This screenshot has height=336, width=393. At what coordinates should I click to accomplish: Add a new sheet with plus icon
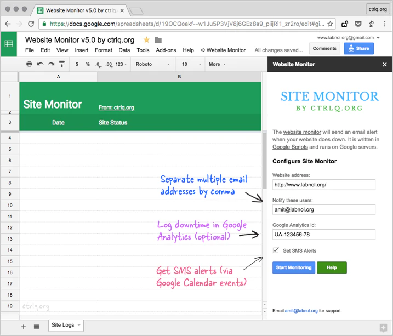tap(24, 327)
